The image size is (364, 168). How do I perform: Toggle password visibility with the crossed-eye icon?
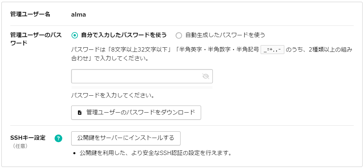[206, 76]
